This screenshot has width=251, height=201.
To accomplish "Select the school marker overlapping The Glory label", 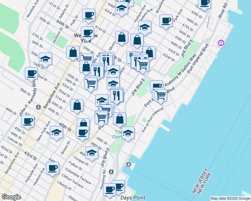I will tap(128, 134).
